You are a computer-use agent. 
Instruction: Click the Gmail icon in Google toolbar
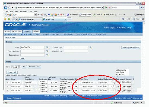click(x=61, y=15)
